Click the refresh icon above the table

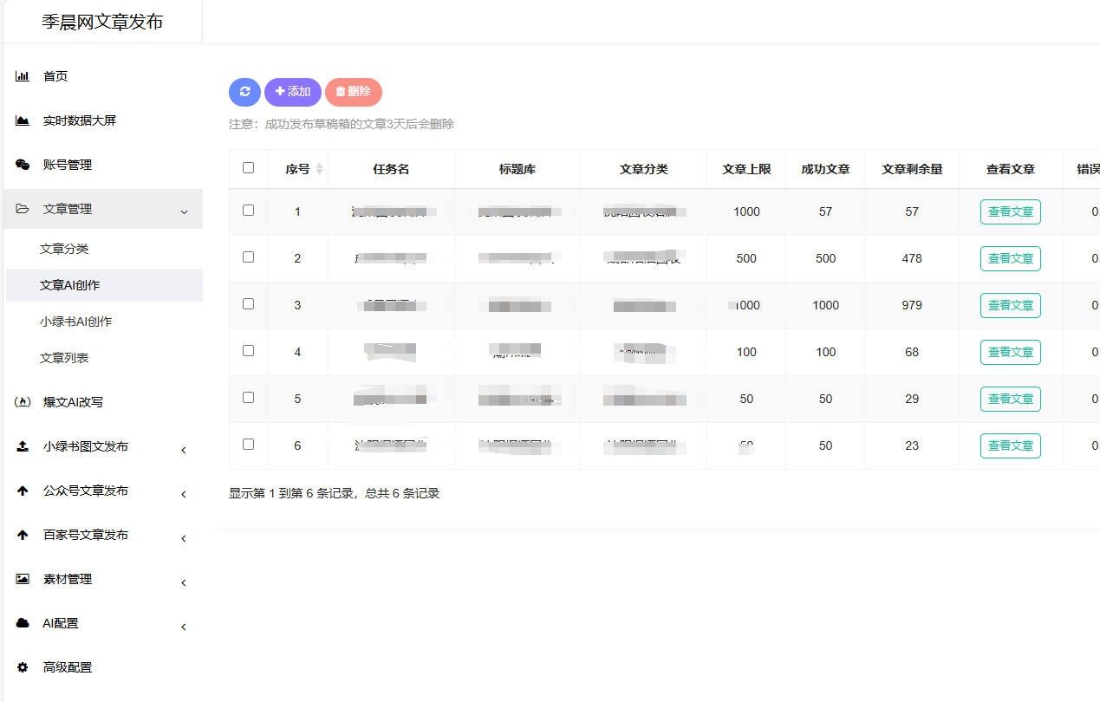tap(244, 92)
